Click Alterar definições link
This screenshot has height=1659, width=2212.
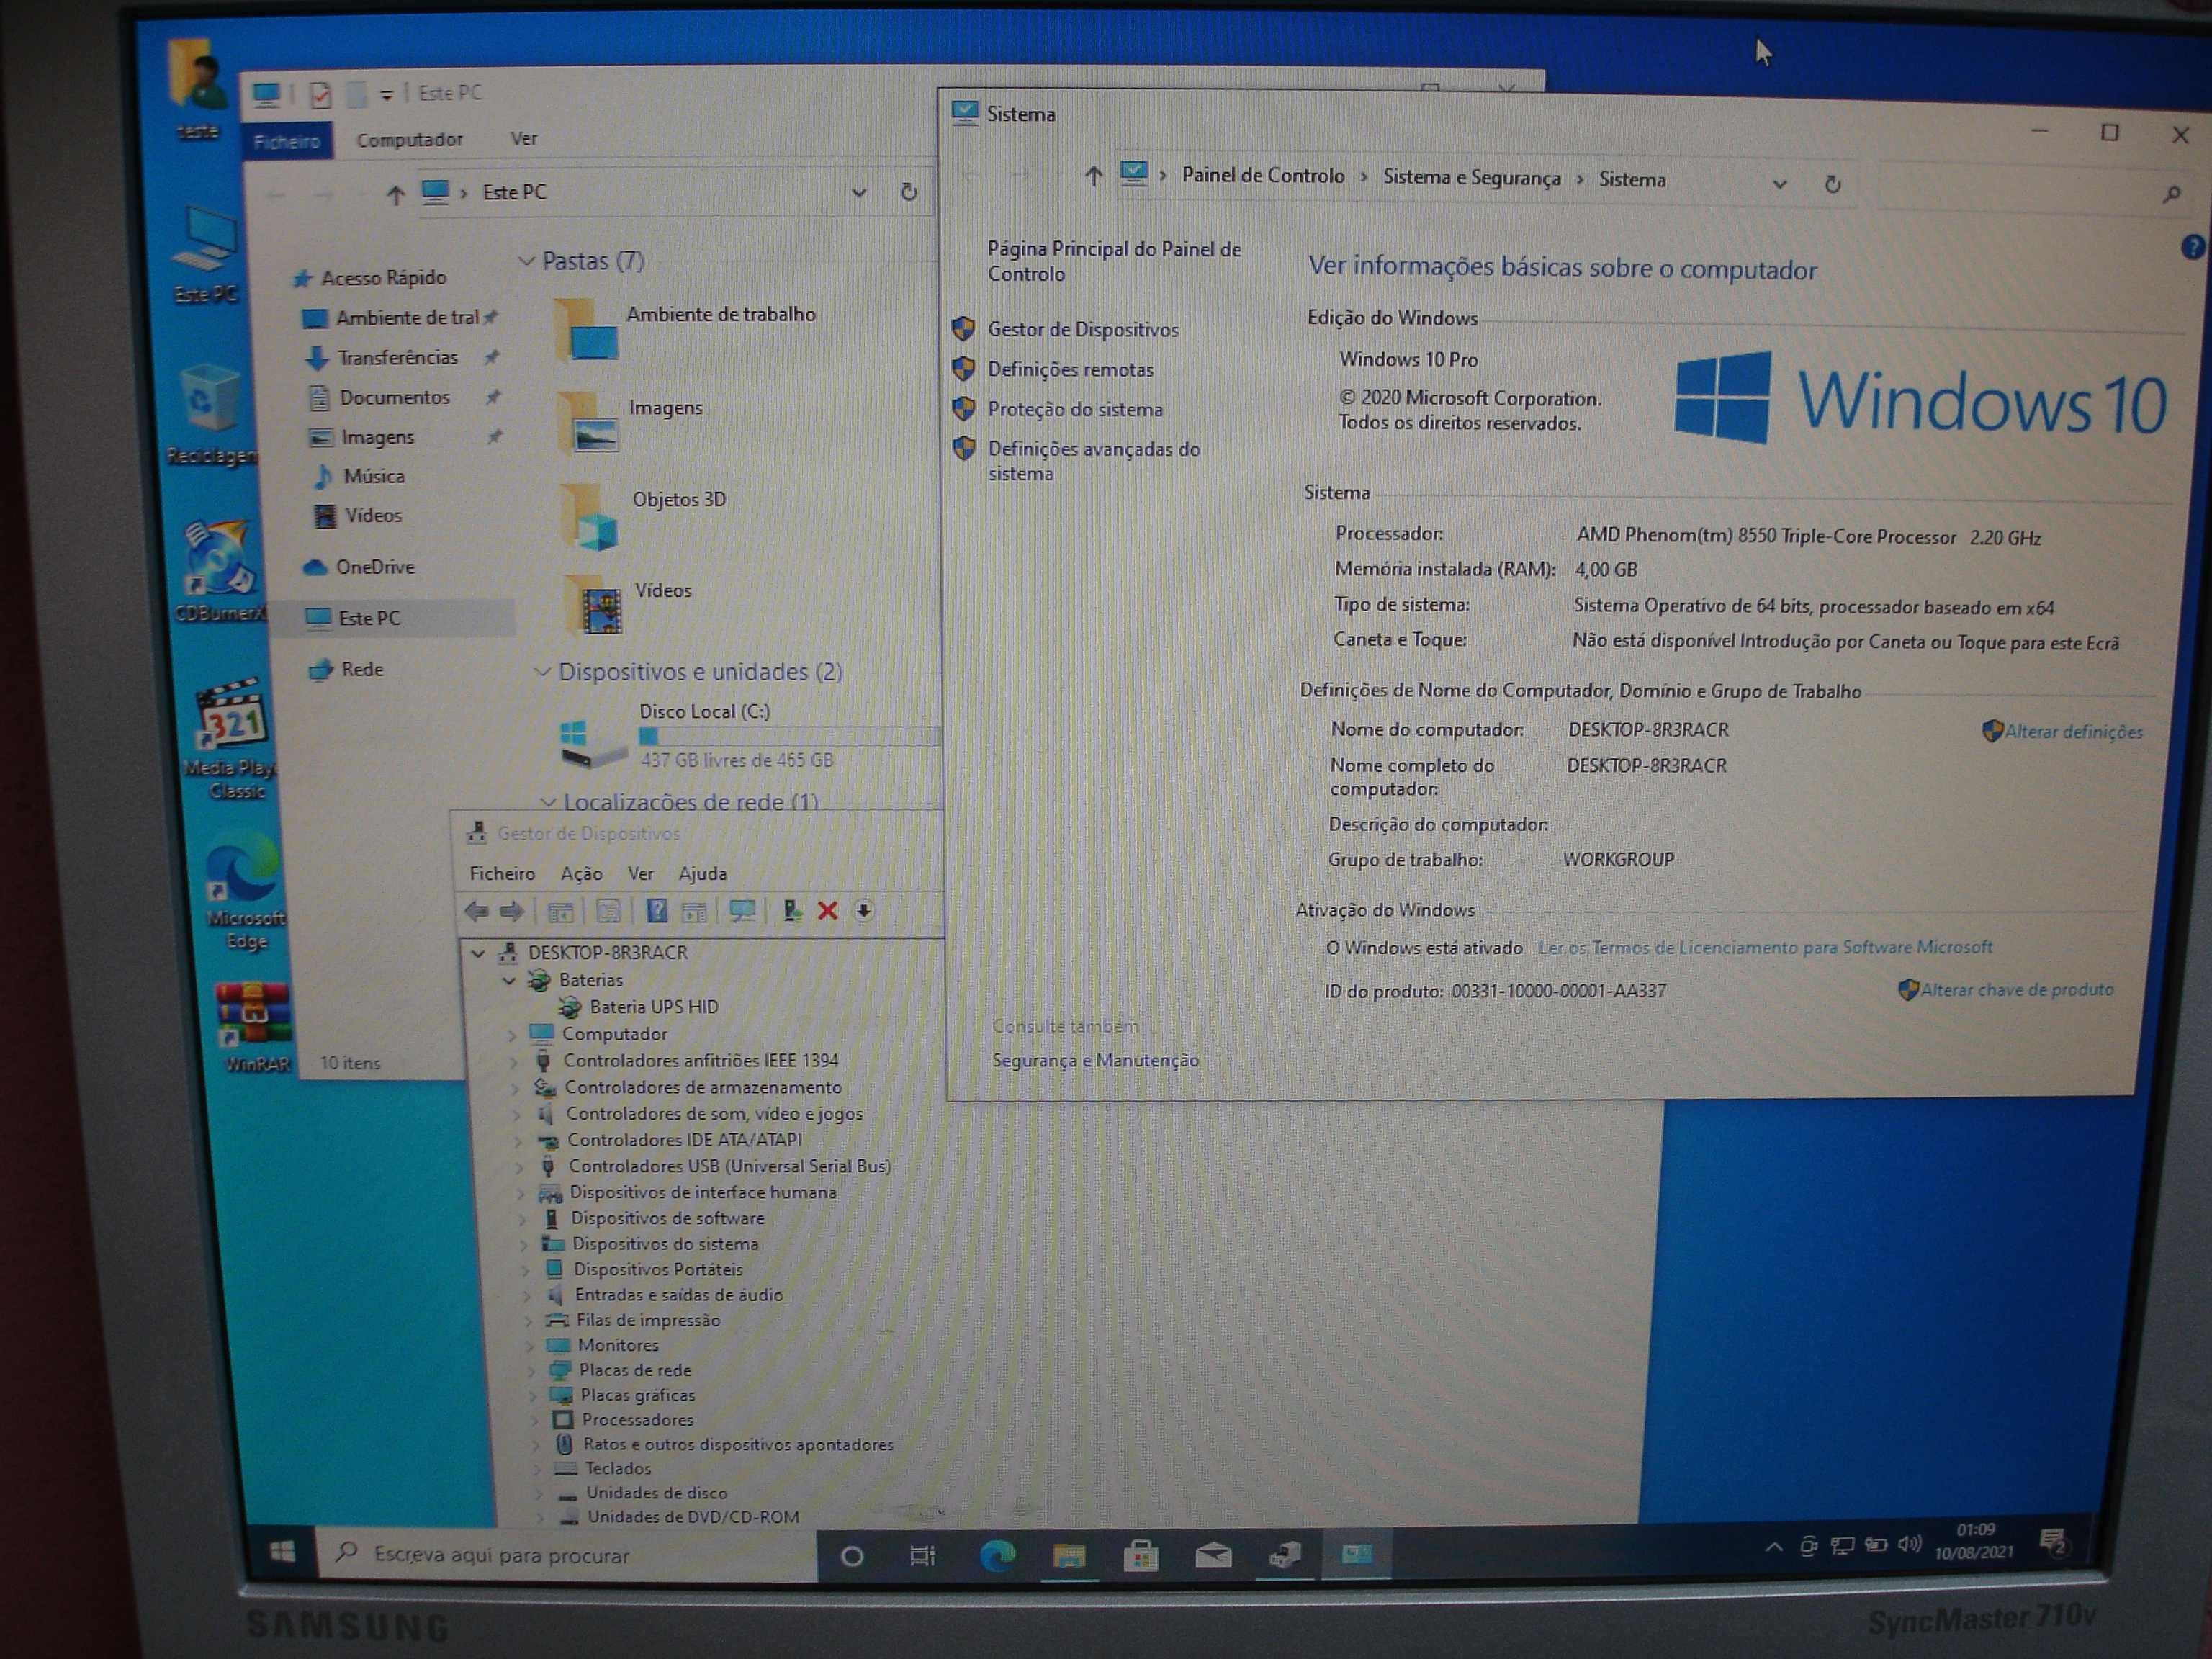pyautogui.click(x=2073, y=731)
